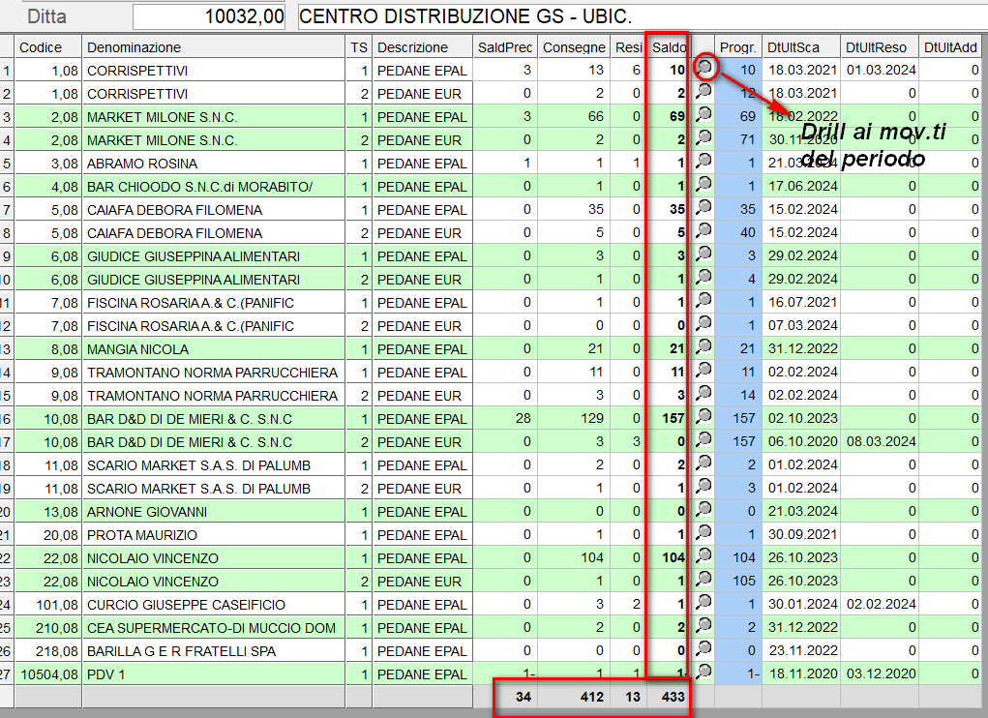Click magnifier icon in ARNONE GIOVANNI row

[x=704, y=511]
